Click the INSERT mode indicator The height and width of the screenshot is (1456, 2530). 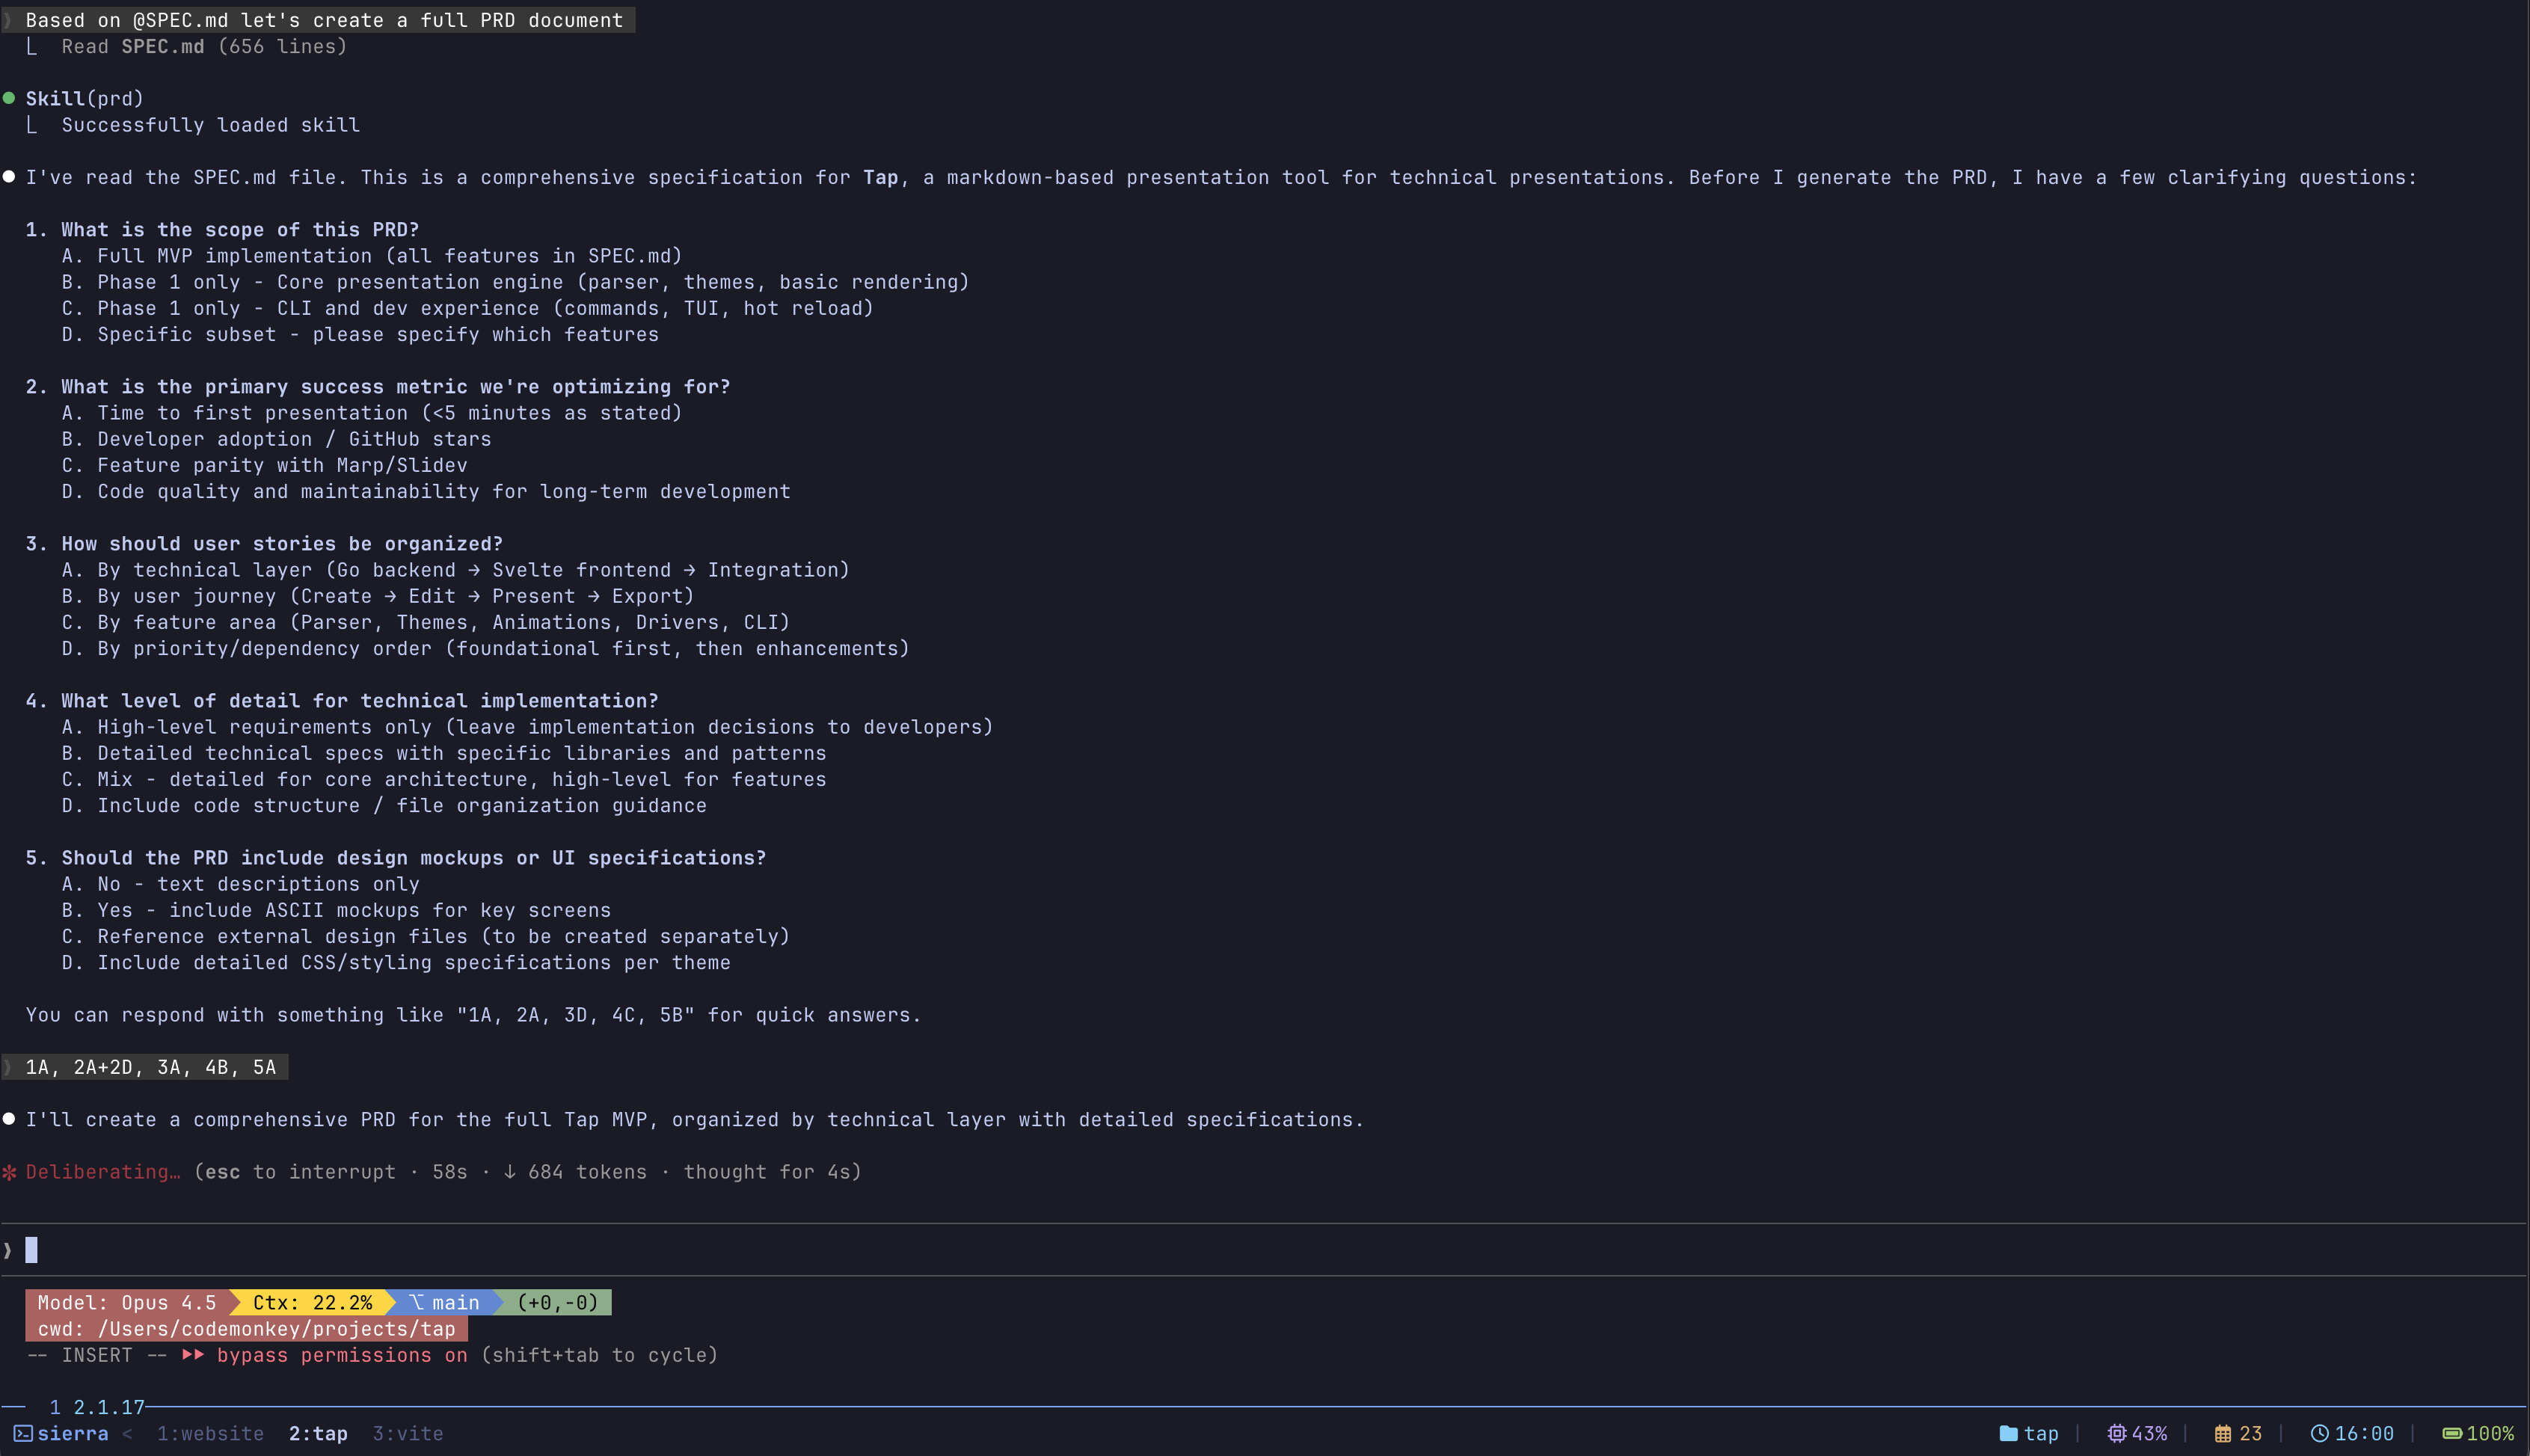point(97,1355)
